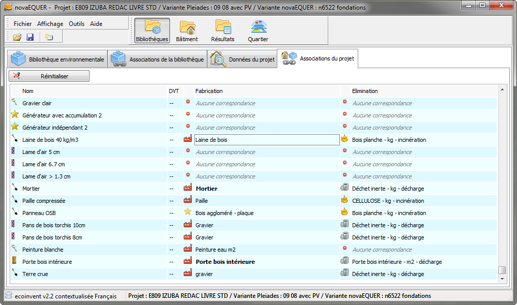
Task: Click the flame icon beside CELLULOSE incinération
Action: 344,200
